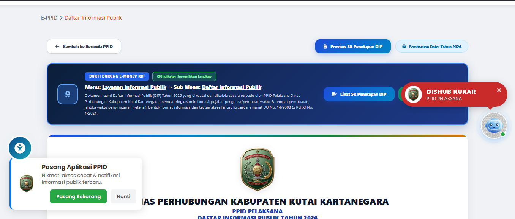
Task: Click Pasang Sekarang to install the app
Action: click(78, 197)
